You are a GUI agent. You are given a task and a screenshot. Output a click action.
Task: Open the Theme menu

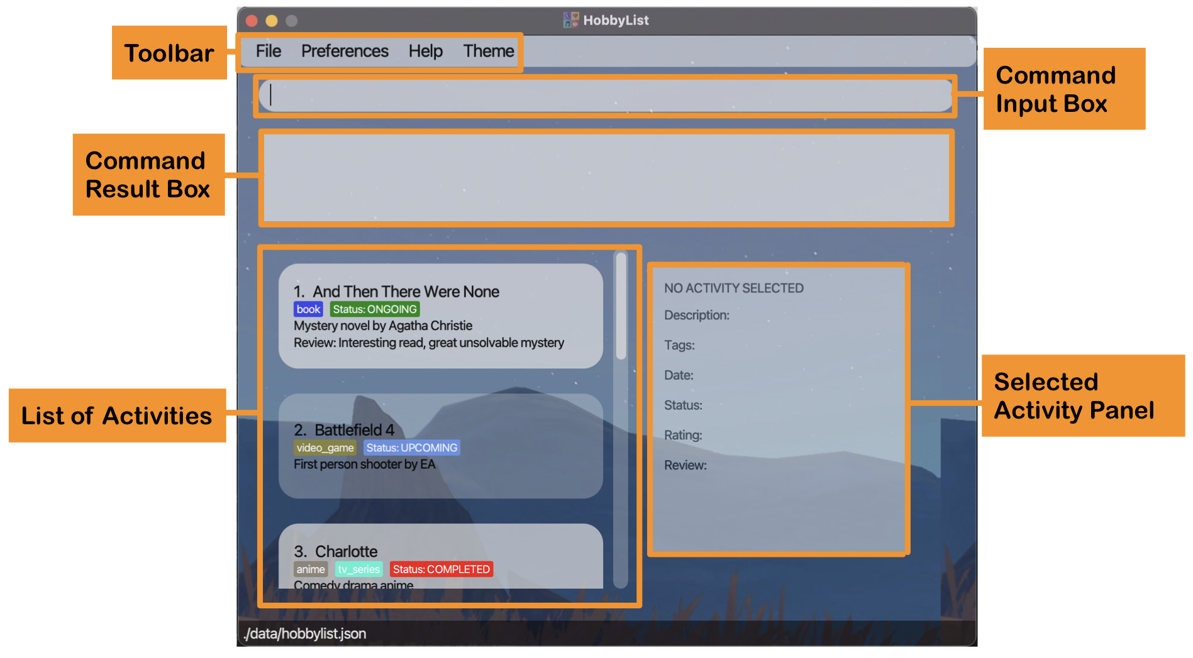coord(489,52)
